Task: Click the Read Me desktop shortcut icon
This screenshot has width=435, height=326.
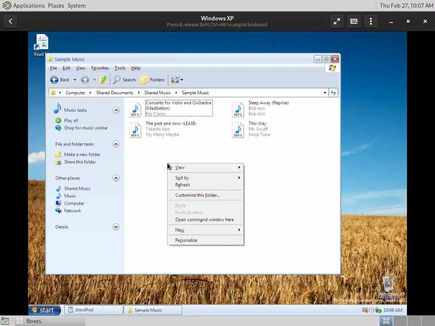Action: click(x=41, y=42)
